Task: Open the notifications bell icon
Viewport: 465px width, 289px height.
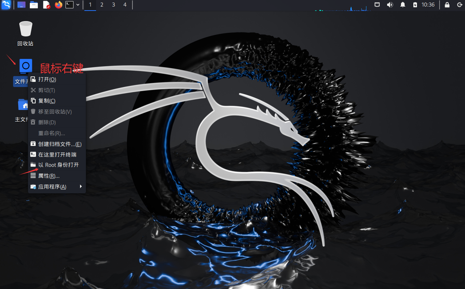Action: 403,5
